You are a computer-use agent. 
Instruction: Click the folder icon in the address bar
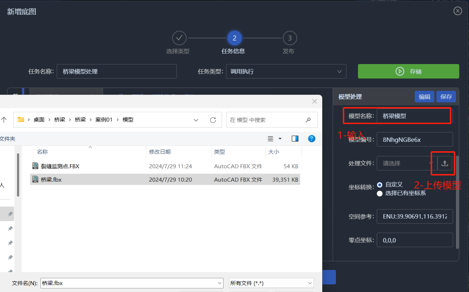[x=21, y=120]
